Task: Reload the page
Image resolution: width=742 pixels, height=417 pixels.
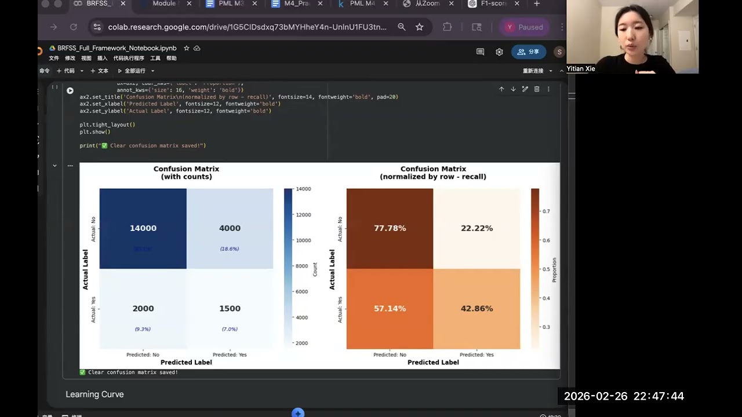Action: point(74,27)
